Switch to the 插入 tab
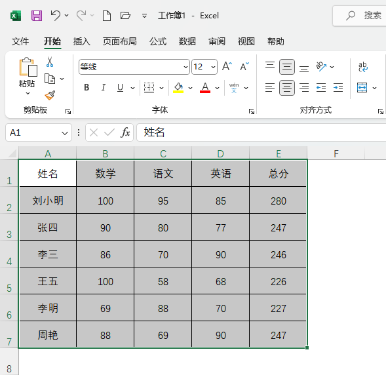The width and height of the screenshot is (386, 375). coord(82,41)
